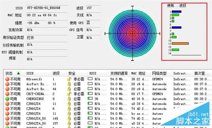Click status icon of AirPort Ex channel 11 row
This screenshot has width=212, height=128.
coord(7,84)
